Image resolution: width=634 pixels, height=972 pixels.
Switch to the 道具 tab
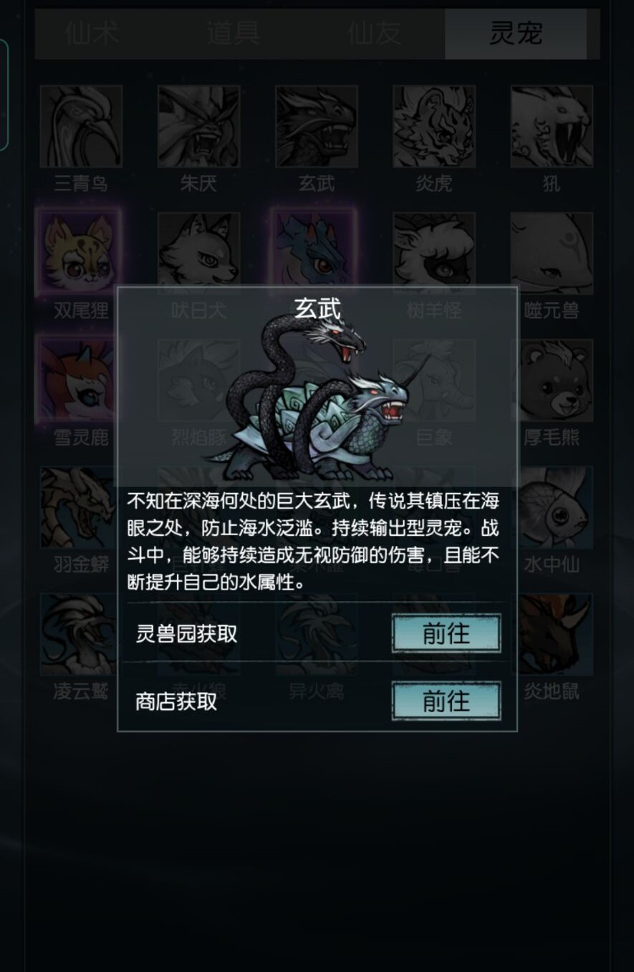(234, 34)
